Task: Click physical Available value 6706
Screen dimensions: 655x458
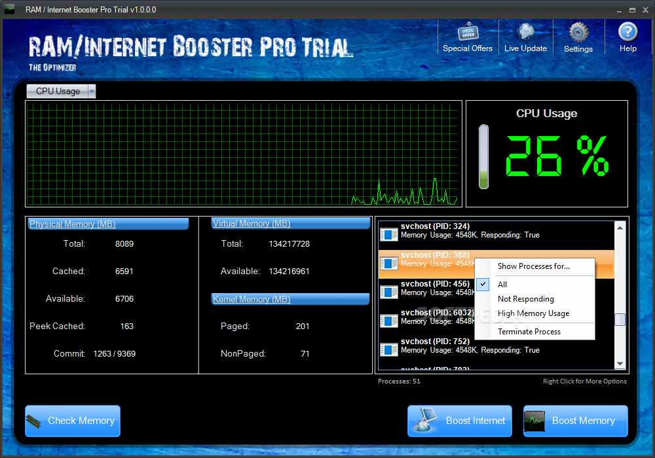Action: click(124, 298)
